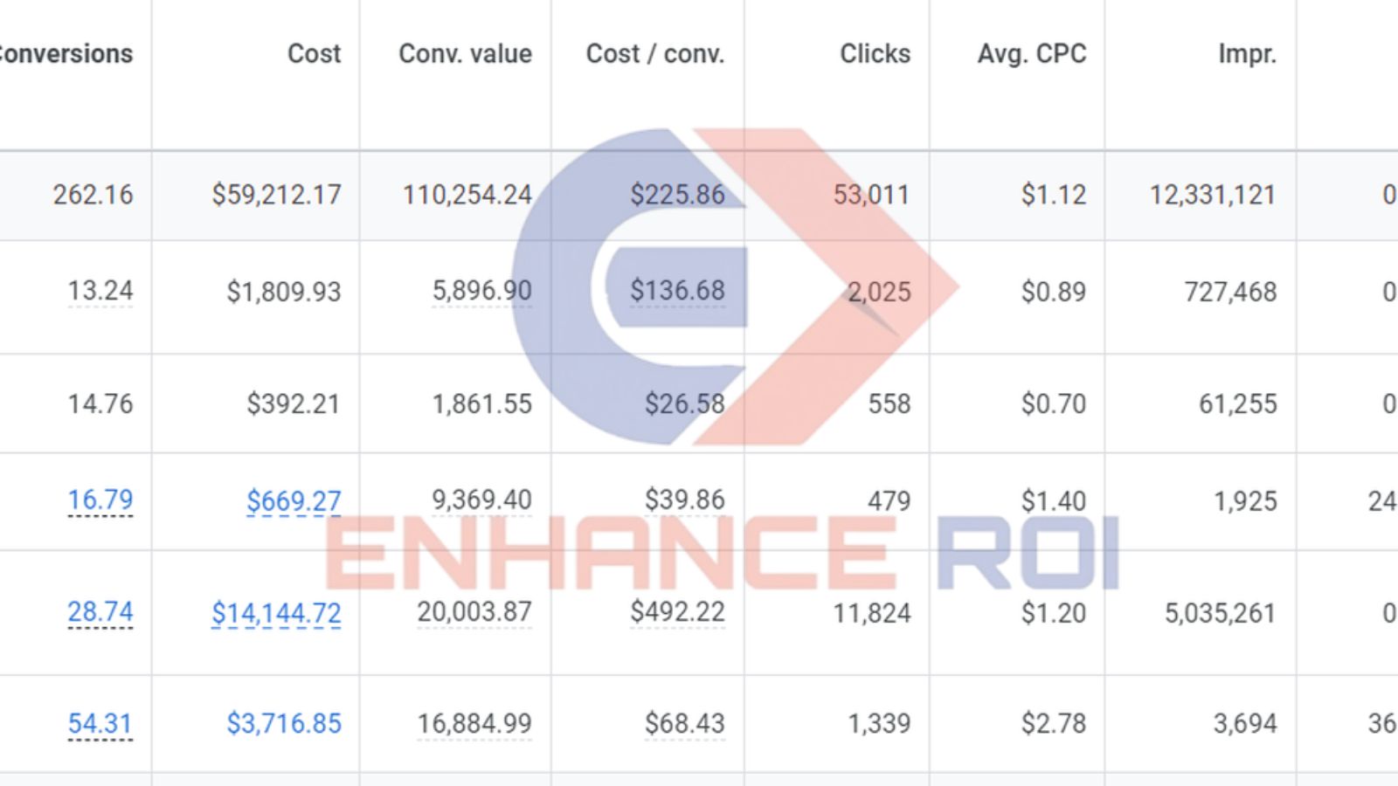Click the $39.86 cost per conversion cell
The height and width of the screenshot is (786, 1398).
pyautogui.click(x=685, y=500)
